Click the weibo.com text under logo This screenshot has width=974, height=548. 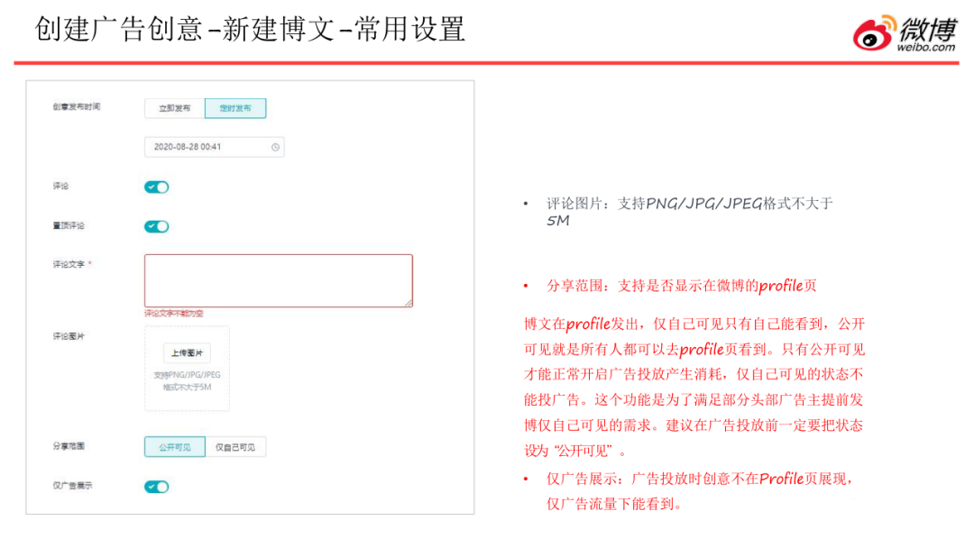point(925,47)
